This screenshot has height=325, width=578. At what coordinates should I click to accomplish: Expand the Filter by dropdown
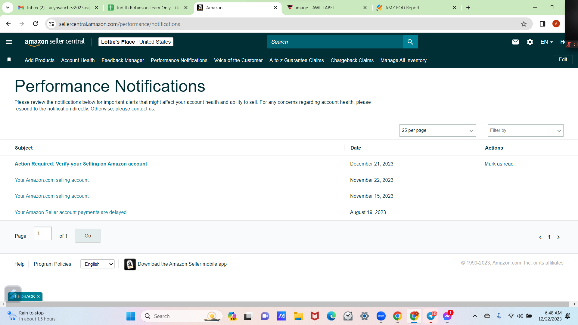[525, 130]
